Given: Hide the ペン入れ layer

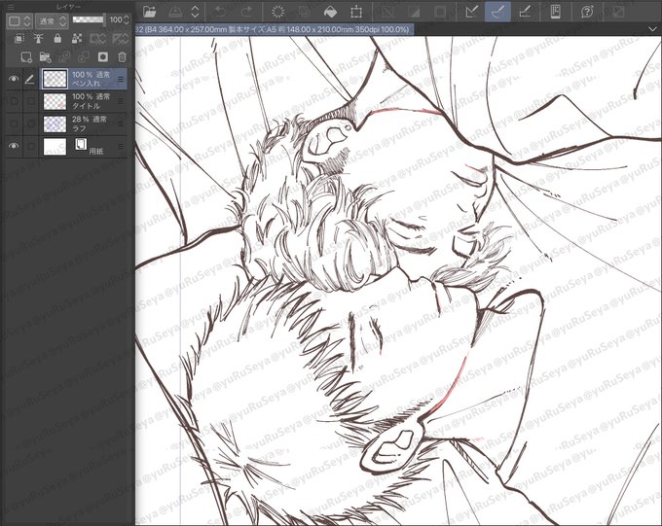Looking at the screenshot, I should click(x=14, y=79).
